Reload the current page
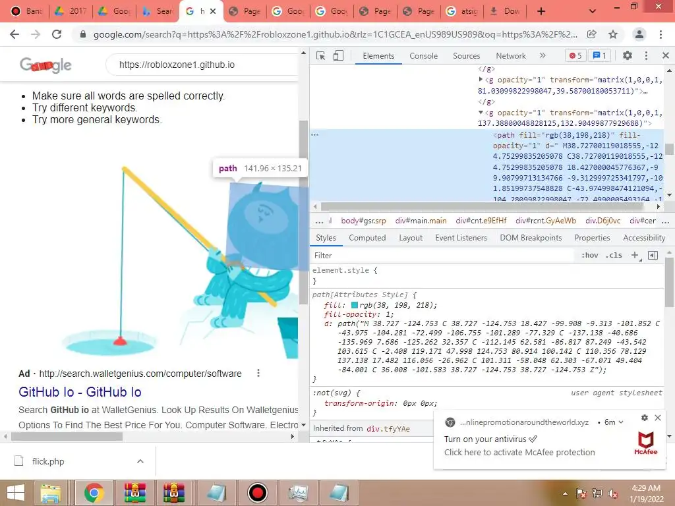The image size is (675, 506). click(57, 34)
